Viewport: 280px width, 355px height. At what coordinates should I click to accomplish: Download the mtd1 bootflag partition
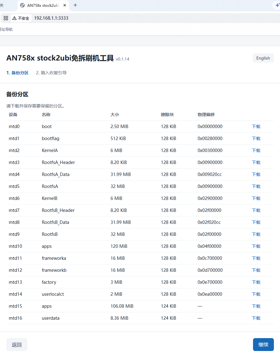point(256,138)
